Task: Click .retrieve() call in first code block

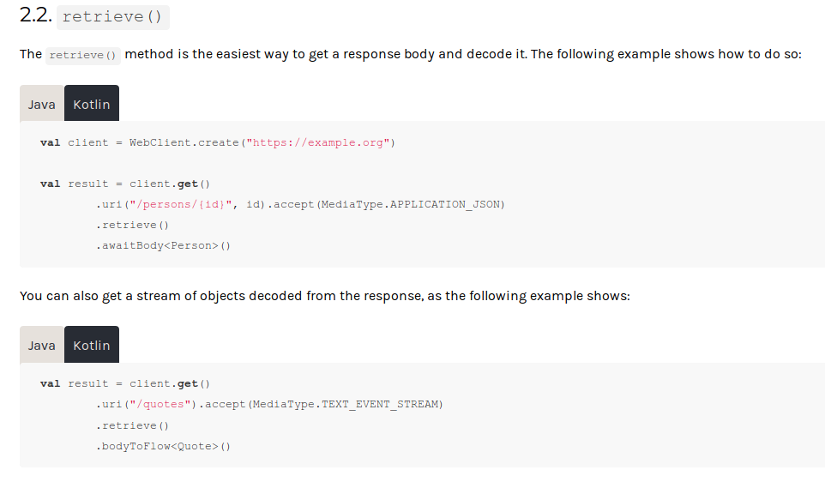Action: pyautogui.click(x=132, y=225)
